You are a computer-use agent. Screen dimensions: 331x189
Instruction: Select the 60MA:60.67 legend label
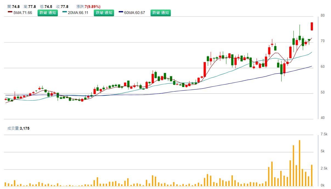point(135,13)
